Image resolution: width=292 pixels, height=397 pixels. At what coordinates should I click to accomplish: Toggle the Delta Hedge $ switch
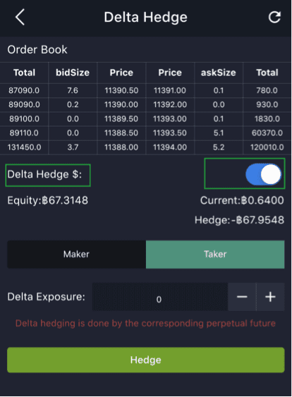tap(263, 174)
